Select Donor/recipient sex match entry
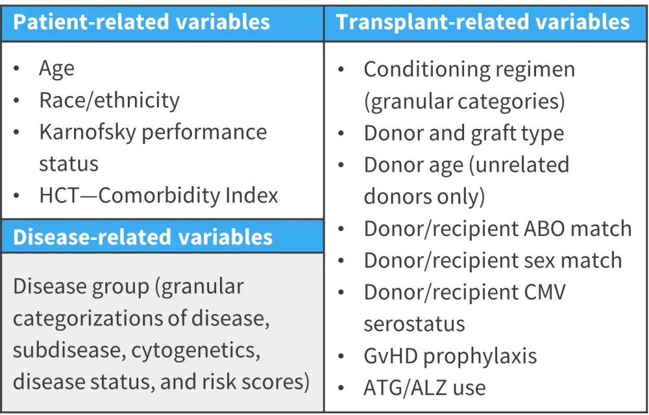The width and height of the screenshot is (649, 415). click(x=493, y=260)
